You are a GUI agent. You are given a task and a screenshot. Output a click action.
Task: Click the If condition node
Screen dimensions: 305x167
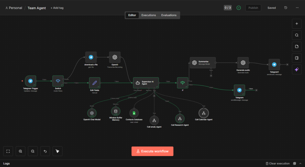pyautogui.click(x=182, y=83)
